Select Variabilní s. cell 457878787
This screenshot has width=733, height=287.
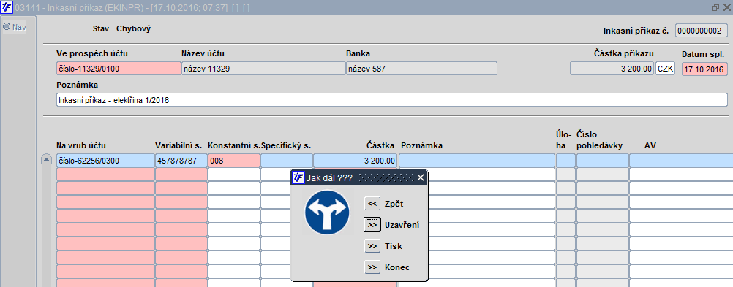pos(181,161)
